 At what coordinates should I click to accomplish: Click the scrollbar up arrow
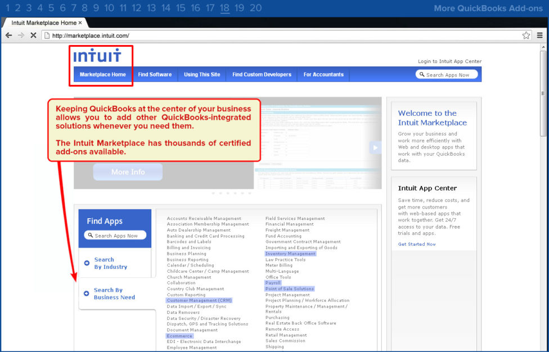543,47
